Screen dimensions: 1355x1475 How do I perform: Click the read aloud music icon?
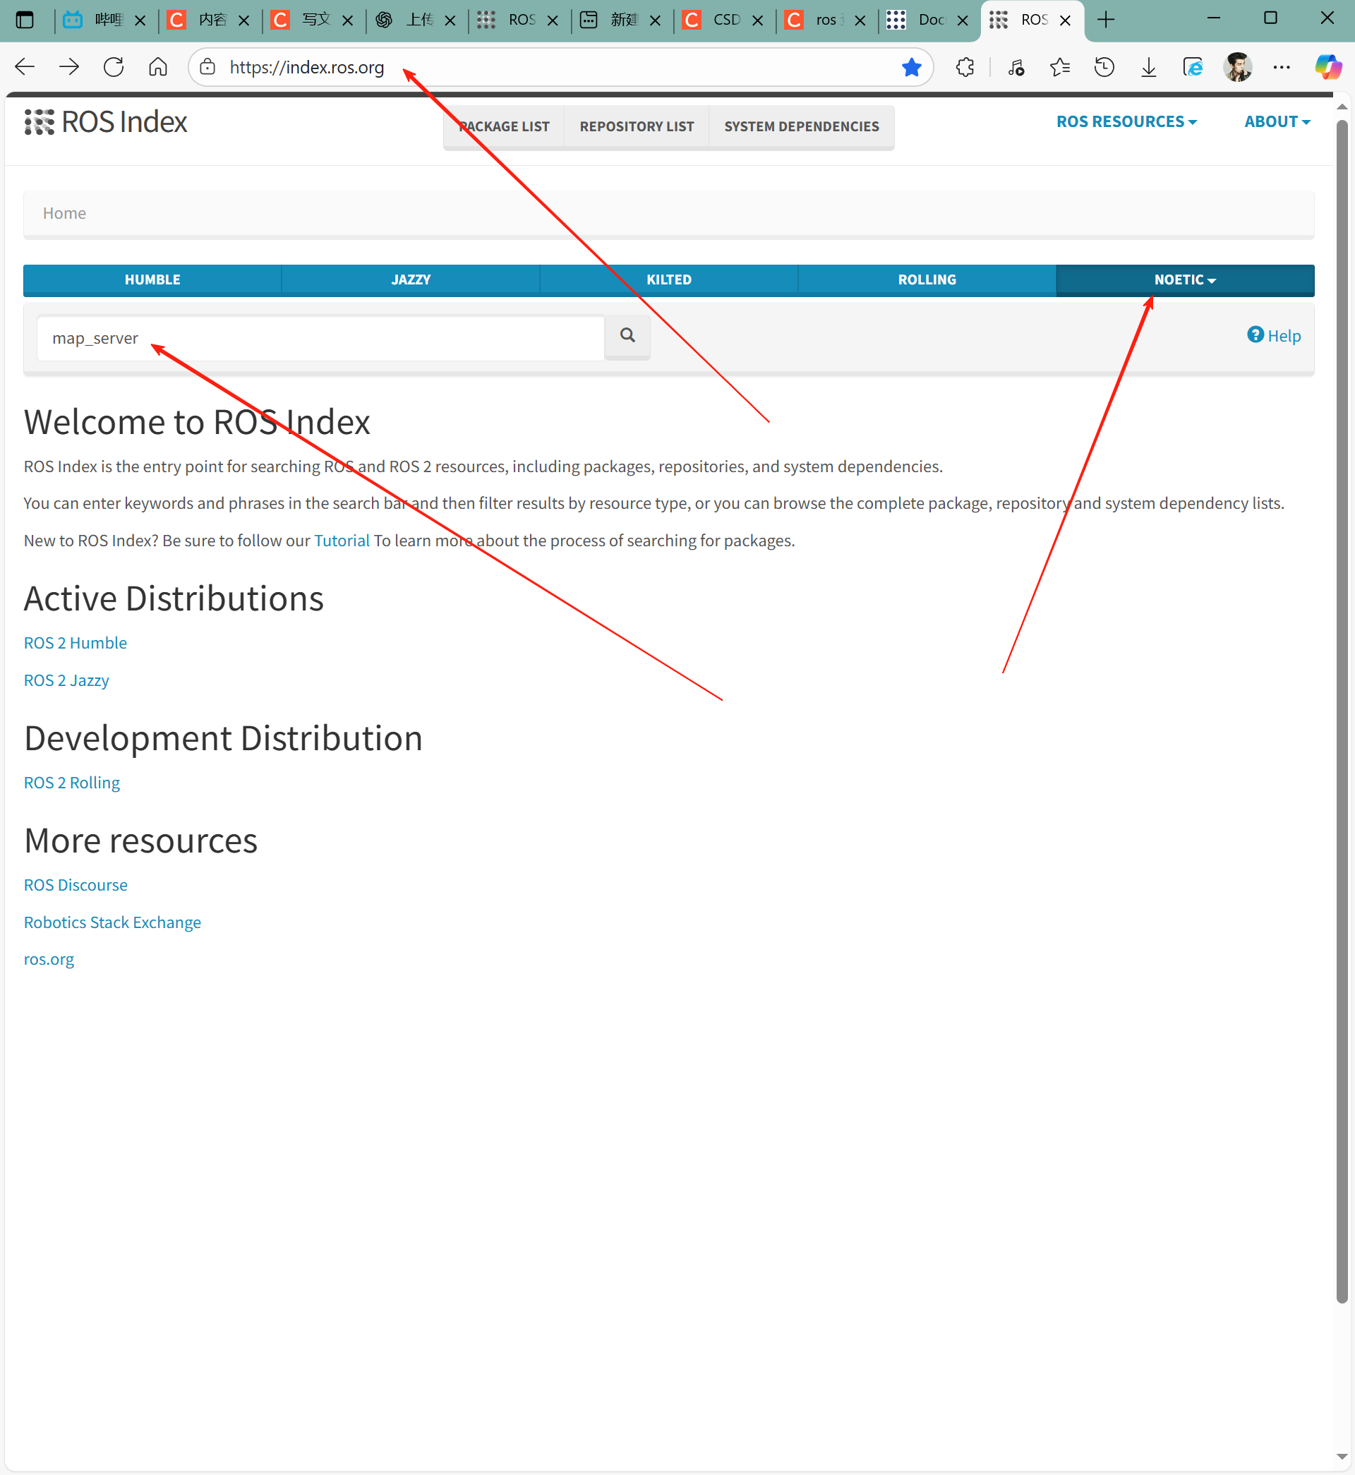1016,68
